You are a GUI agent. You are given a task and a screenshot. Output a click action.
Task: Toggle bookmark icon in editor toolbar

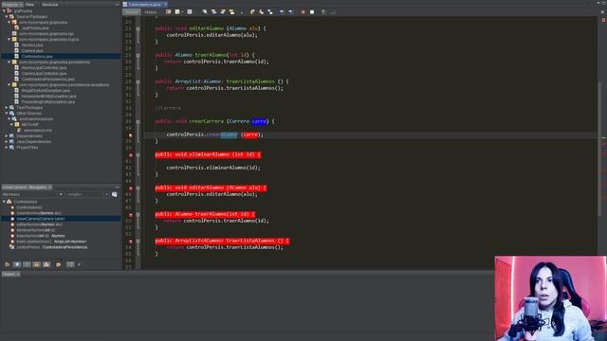[270, 12]
